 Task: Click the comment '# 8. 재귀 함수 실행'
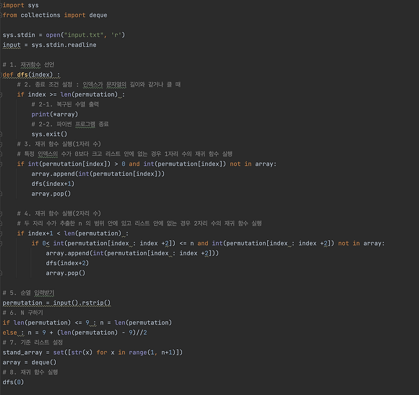click(30, 372)
